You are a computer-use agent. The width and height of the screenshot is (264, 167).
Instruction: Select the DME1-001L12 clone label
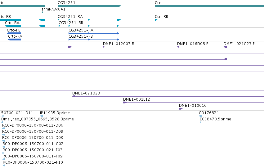click(x=136, y=99)
